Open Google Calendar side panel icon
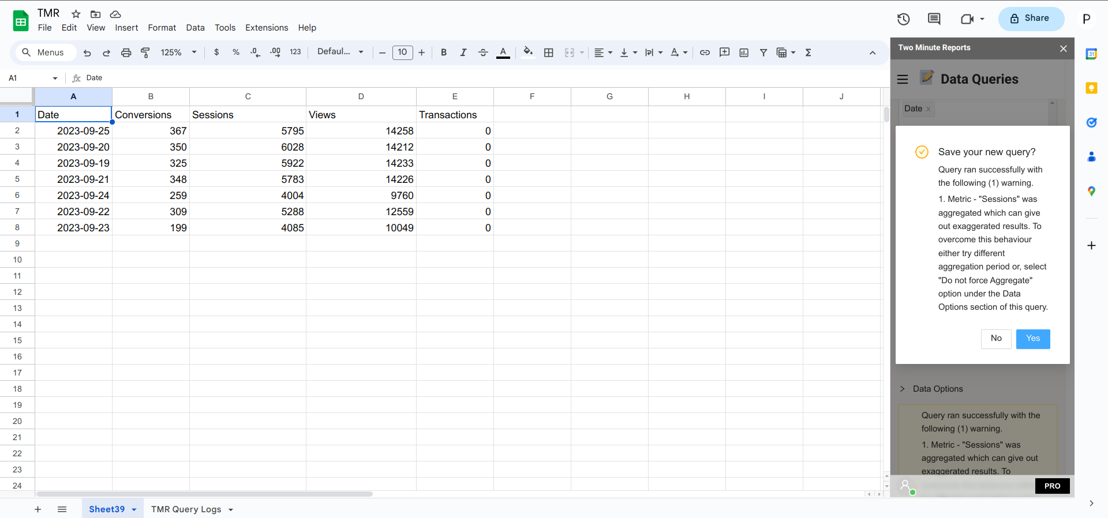The image size is (1108, 518). 1091,54
